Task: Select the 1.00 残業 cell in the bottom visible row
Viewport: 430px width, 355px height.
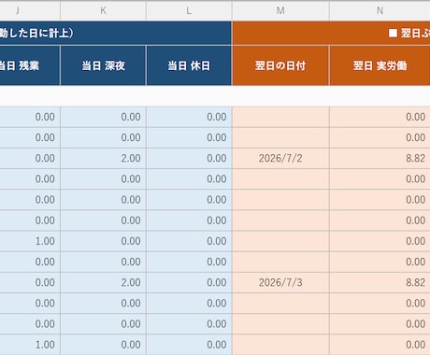Action: coord(30,345)
